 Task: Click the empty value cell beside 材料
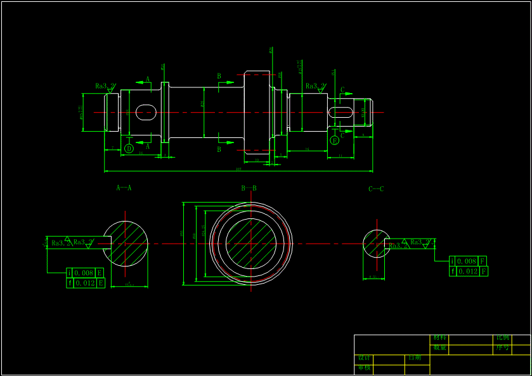[470, 340]
